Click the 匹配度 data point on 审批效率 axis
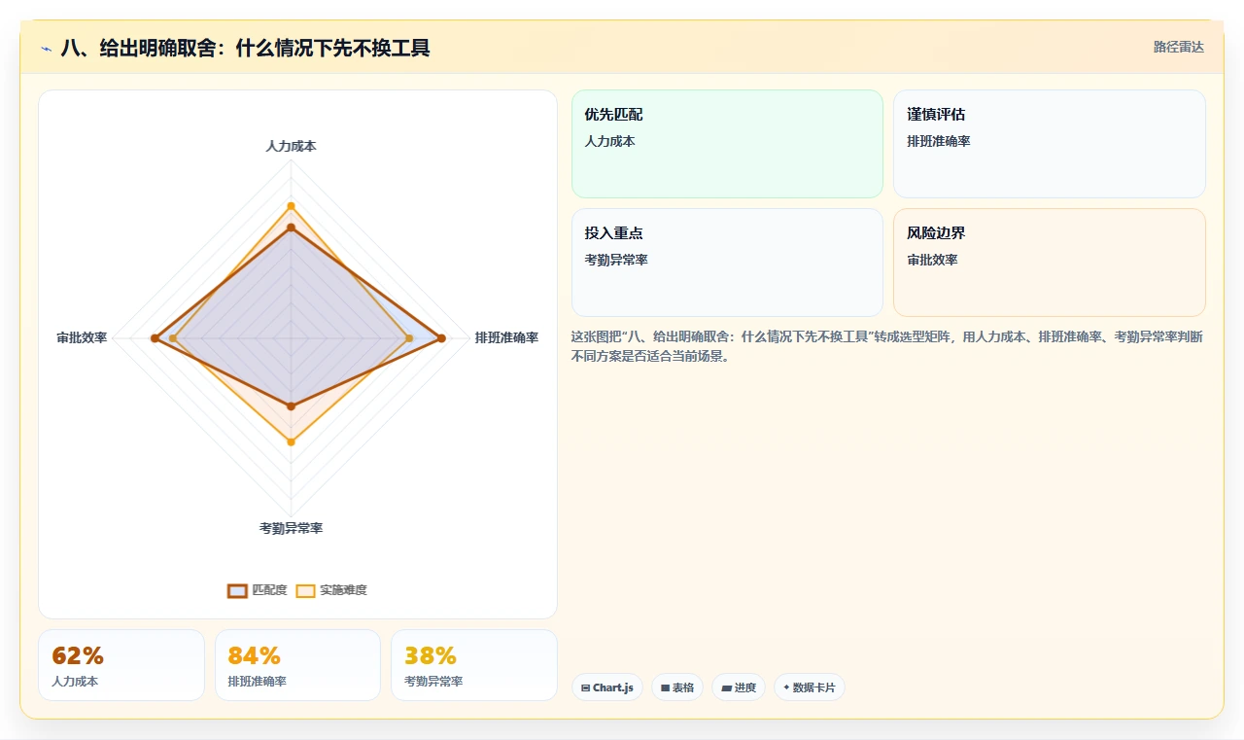 155,338
